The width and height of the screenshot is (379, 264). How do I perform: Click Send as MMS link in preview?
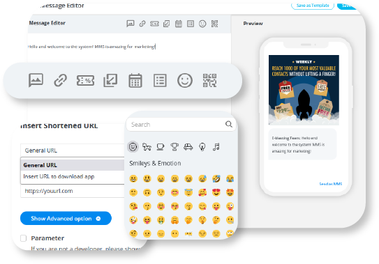(330, 184)
